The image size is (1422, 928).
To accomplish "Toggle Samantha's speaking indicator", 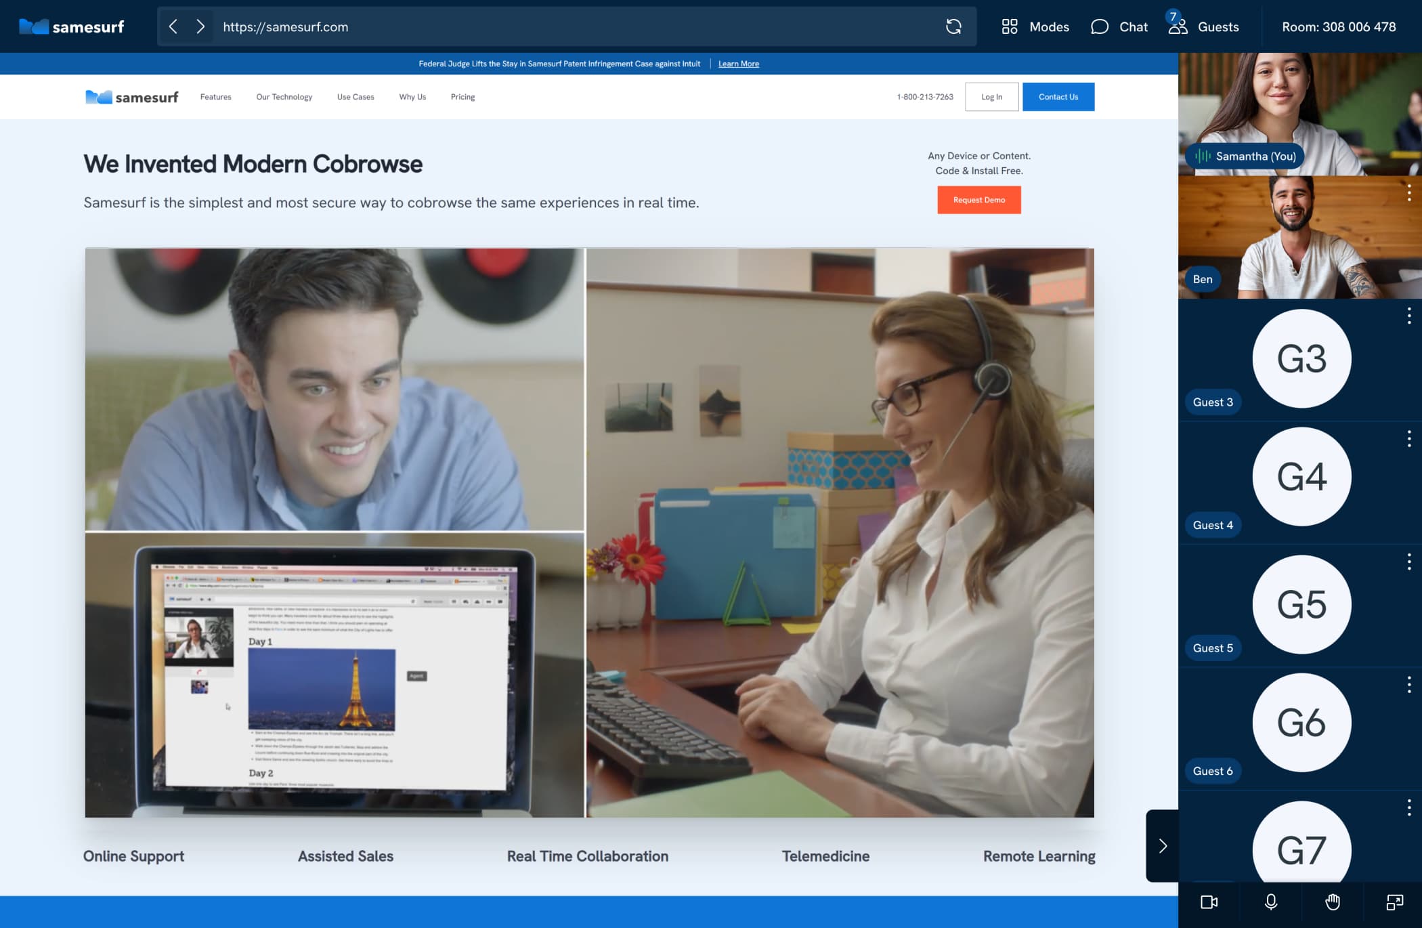I will (1201, 156).
